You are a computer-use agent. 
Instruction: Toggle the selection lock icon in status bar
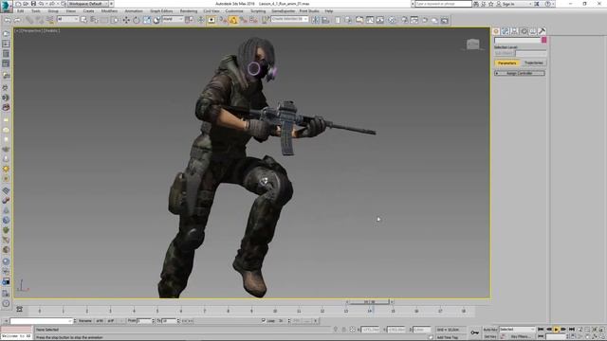(x=343, y=330)
